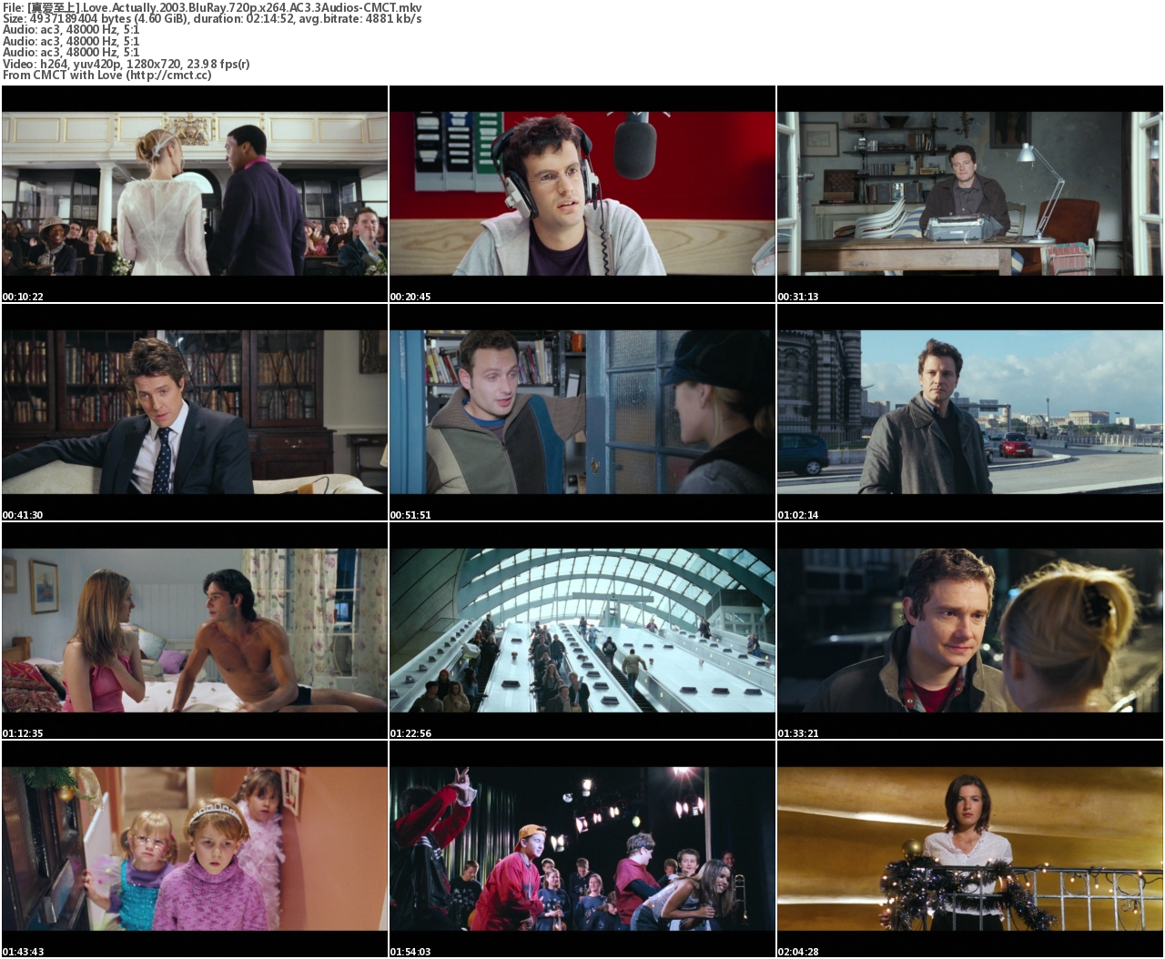Click the man at typewriter thumbnail
1165x959 pixels.
(969, 193)
